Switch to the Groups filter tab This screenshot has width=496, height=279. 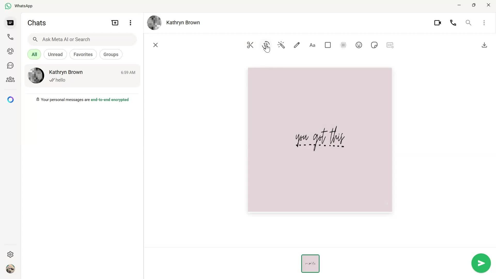(111, 54)
